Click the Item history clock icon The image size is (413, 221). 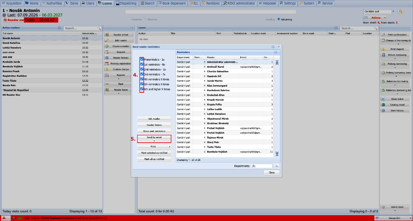point(384,110)
